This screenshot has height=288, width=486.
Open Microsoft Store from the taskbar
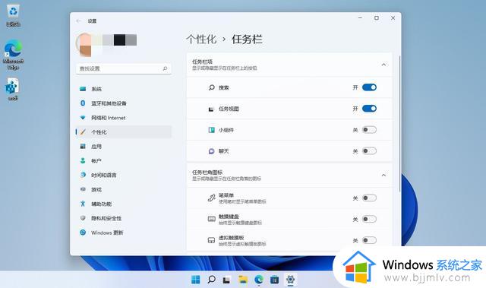[x=274, y=280]
